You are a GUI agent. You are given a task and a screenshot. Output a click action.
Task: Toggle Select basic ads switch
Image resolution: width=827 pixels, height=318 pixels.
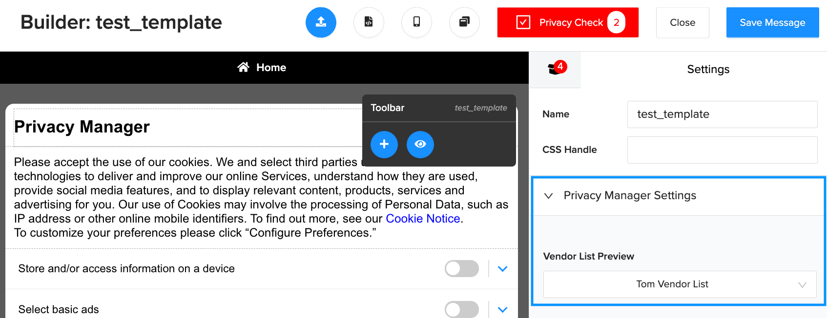pos(462,309)
